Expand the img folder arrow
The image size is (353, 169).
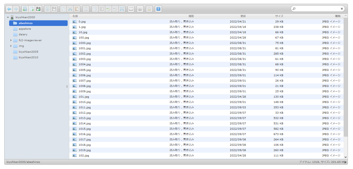11,46
